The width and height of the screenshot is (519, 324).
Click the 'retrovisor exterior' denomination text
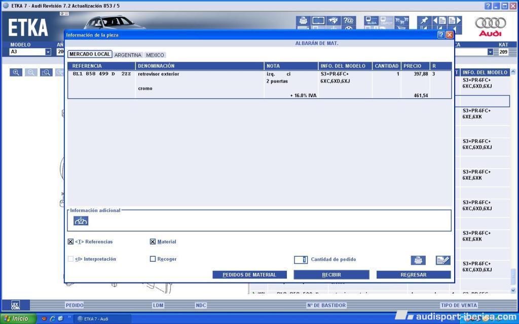(159, 74)
